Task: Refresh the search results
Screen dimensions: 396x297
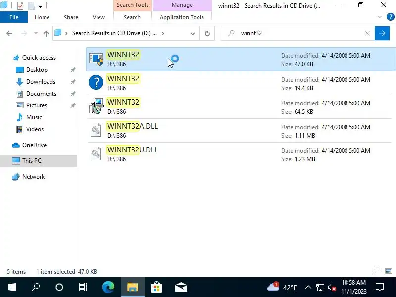Action: pyautogui.click(x=207, y=33)
